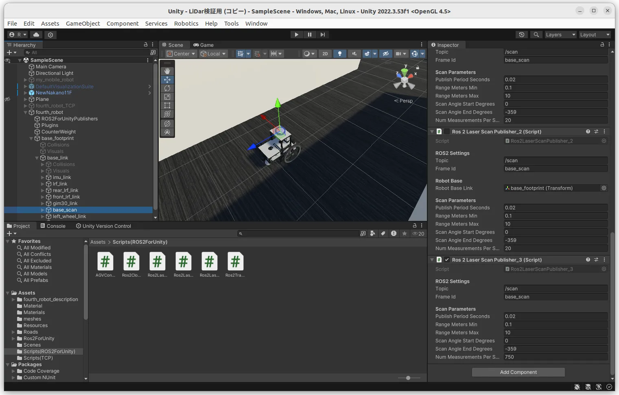Adjust the Project icon size slider
This screenshot has width=619, height=395.
pos(408,378)
